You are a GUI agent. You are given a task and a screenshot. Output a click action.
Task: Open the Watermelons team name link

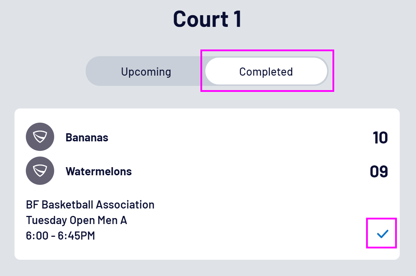pyautogui.click(x=98, y=171)
